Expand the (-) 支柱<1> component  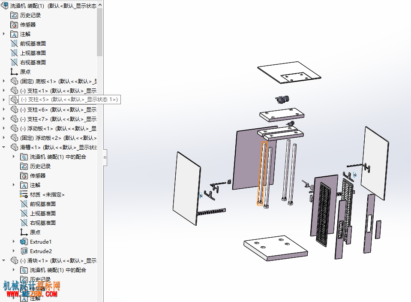[x=4, y=91]
